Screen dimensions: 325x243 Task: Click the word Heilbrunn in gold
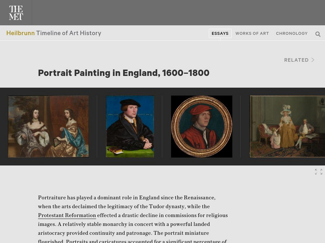click(x=21, y=33)
